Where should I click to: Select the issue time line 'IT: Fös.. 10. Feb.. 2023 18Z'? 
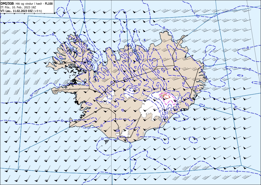[x=19, y=7]
